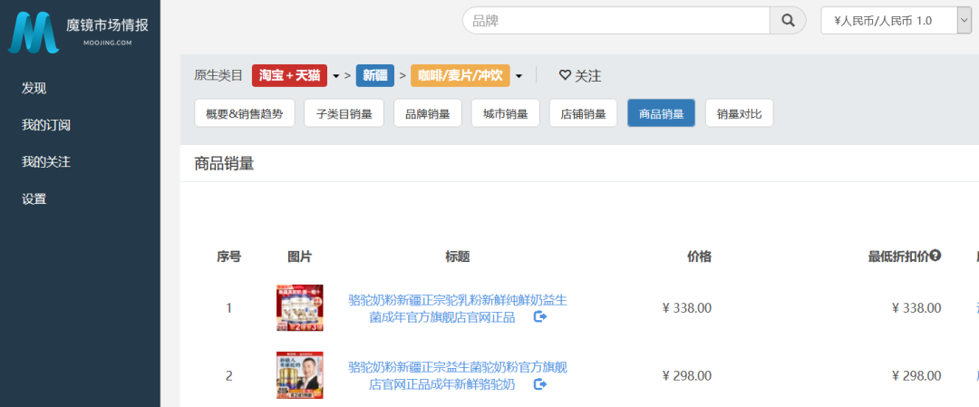The height and width of the screenshot is (407, 979).
Task: Click the 价格 column header
Action: pos(699,257)
